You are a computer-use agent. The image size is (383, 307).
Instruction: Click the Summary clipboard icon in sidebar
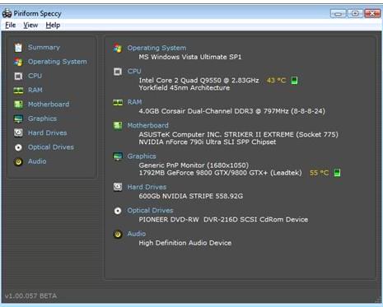(18, 48)
